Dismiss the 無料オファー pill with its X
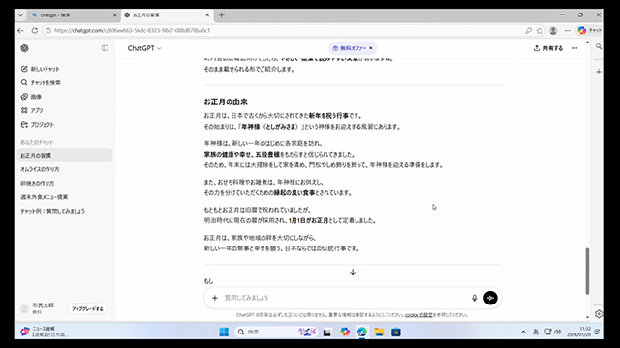Screen dimensions: 620x348 pyautogui.click(x=371, y=48)
